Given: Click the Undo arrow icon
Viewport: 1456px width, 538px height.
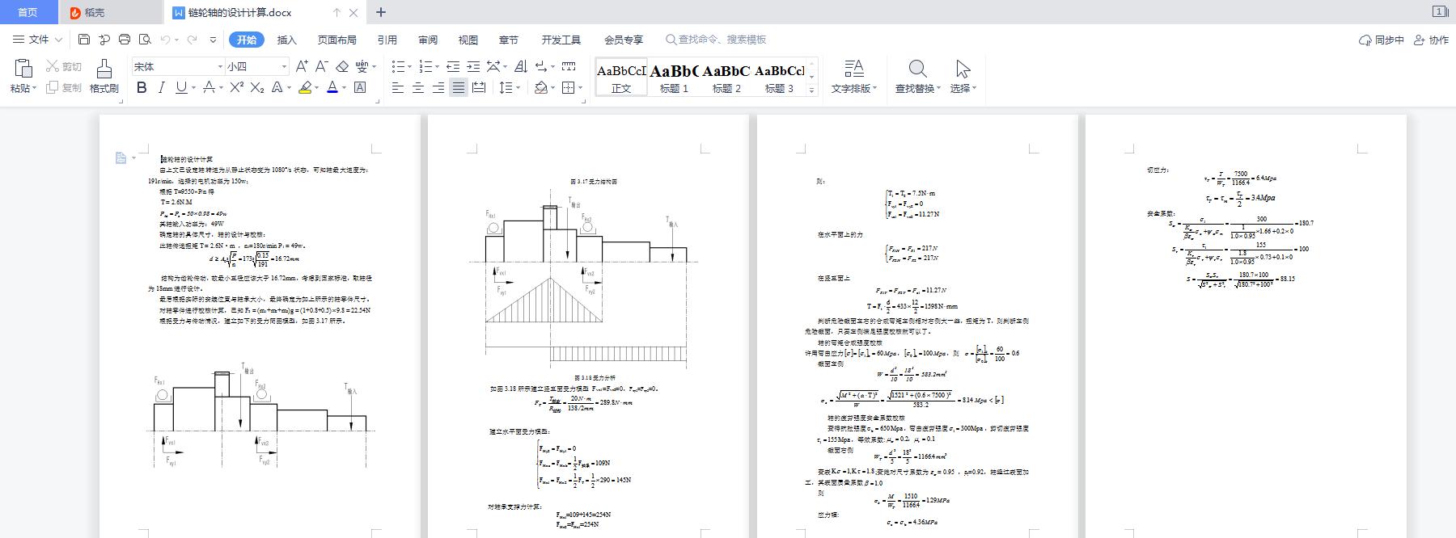Looking at the screenshot, I should [165, 39].
